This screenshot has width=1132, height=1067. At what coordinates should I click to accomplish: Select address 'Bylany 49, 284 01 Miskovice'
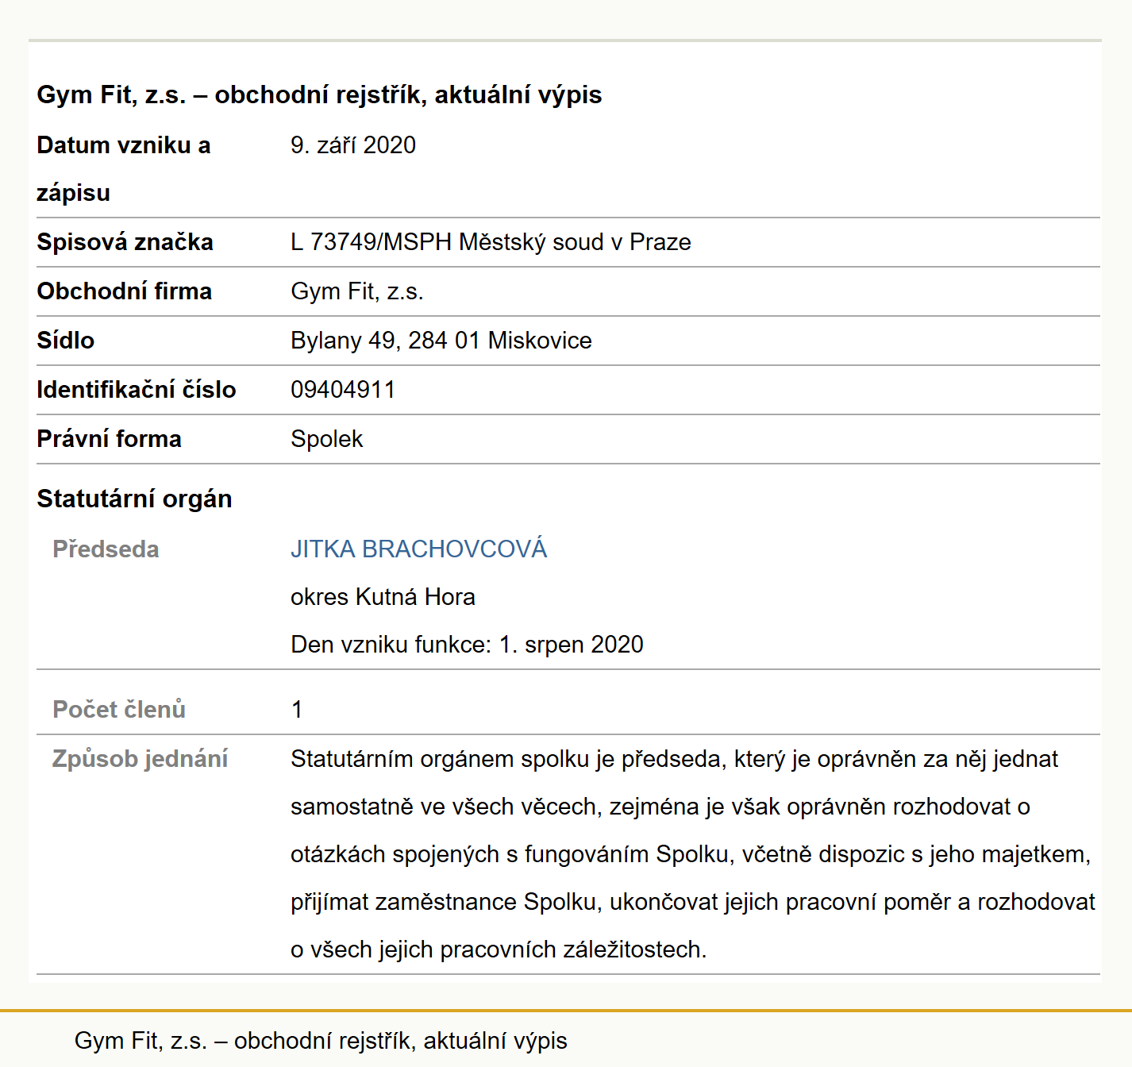pos(441,341)
